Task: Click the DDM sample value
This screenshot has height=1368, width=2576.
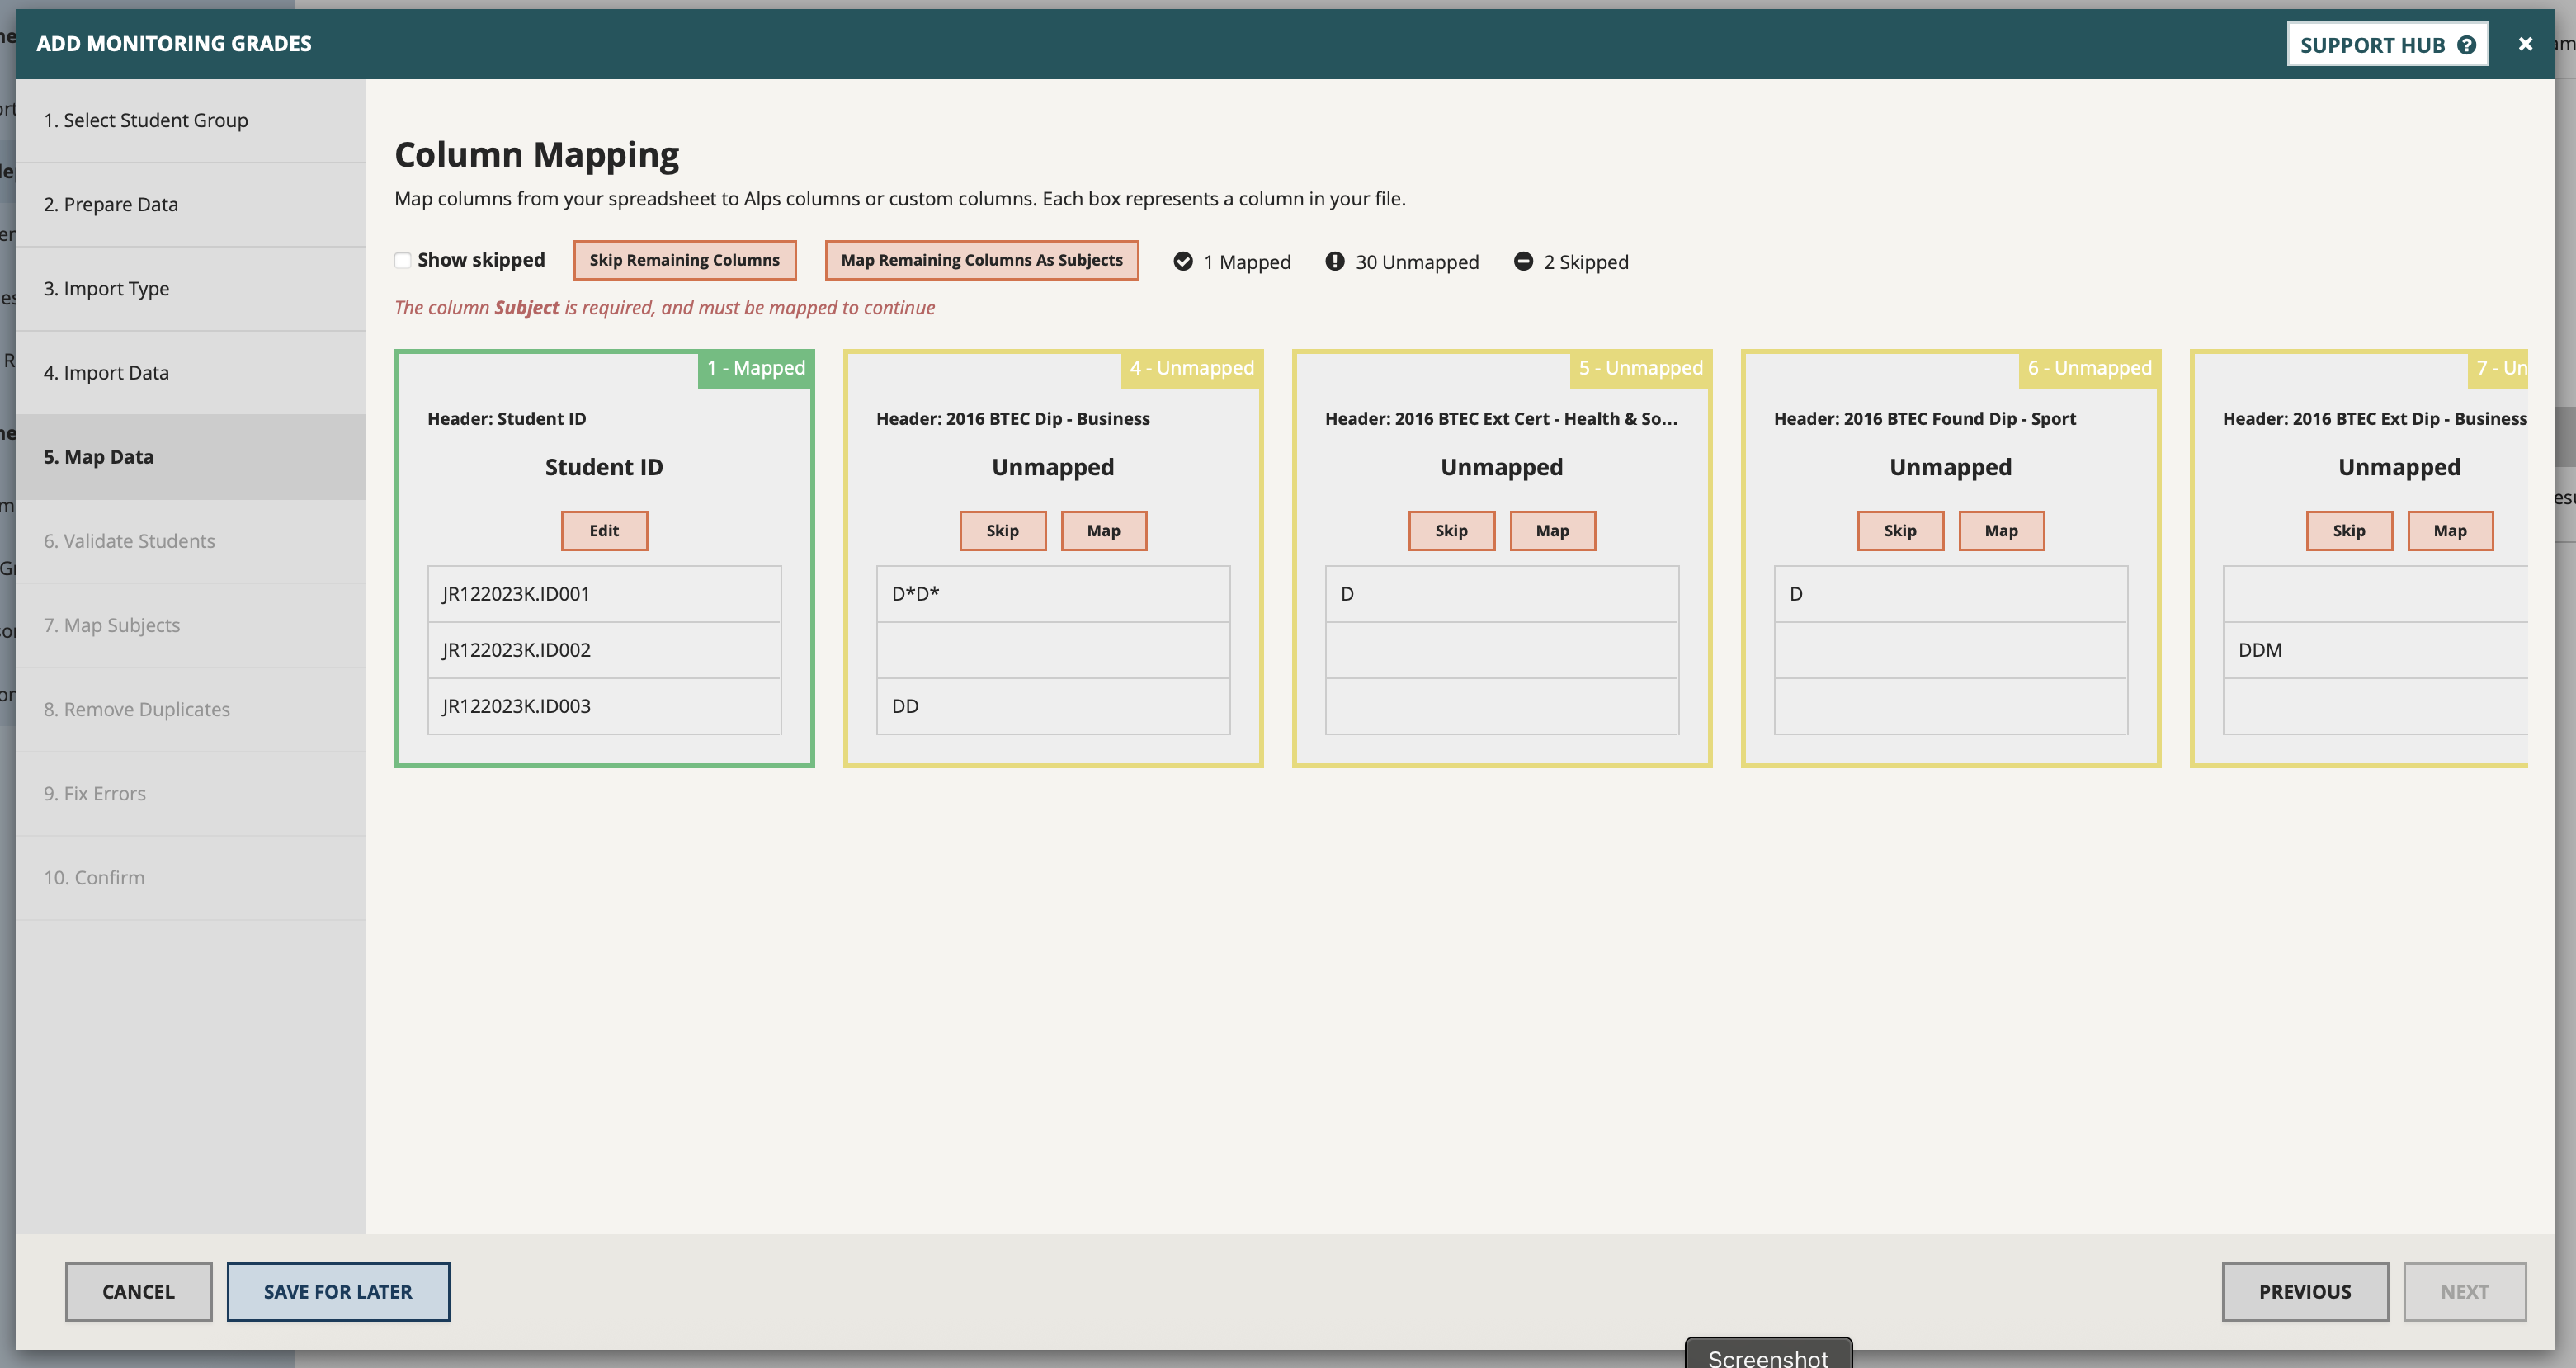Action: (x=2375, y=650)
